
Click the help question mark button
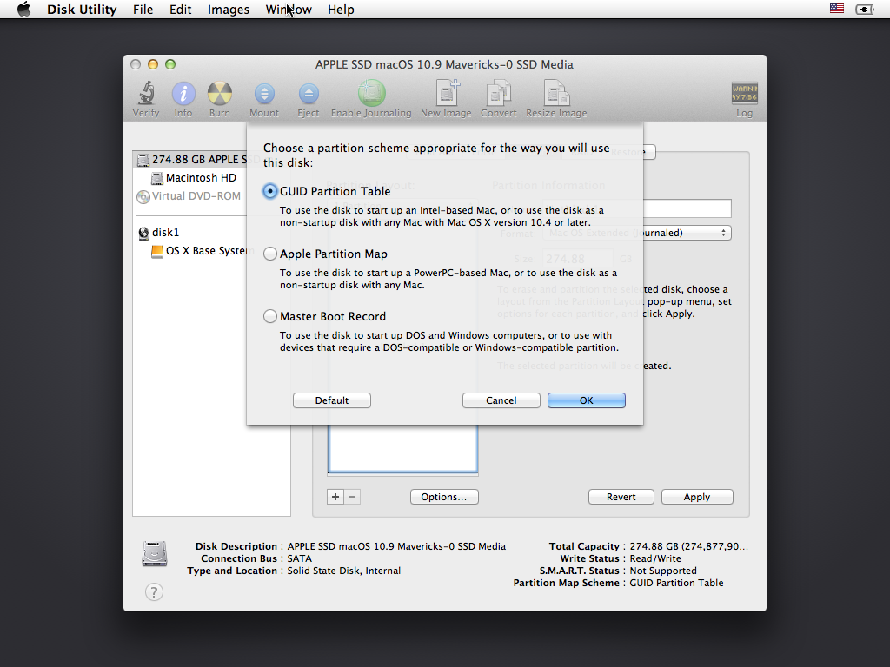click(x=154, y=592)
